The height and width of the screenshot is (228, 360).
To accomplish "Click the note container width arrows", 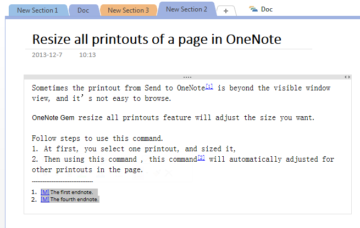I will tap(347, 77).
